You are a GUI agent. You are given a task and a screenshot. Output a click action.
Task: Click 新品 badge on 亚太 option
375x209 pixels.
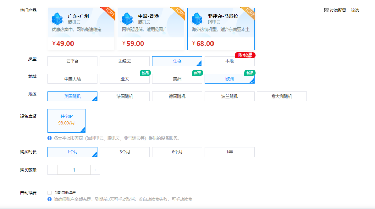click(x=145, y=73)
